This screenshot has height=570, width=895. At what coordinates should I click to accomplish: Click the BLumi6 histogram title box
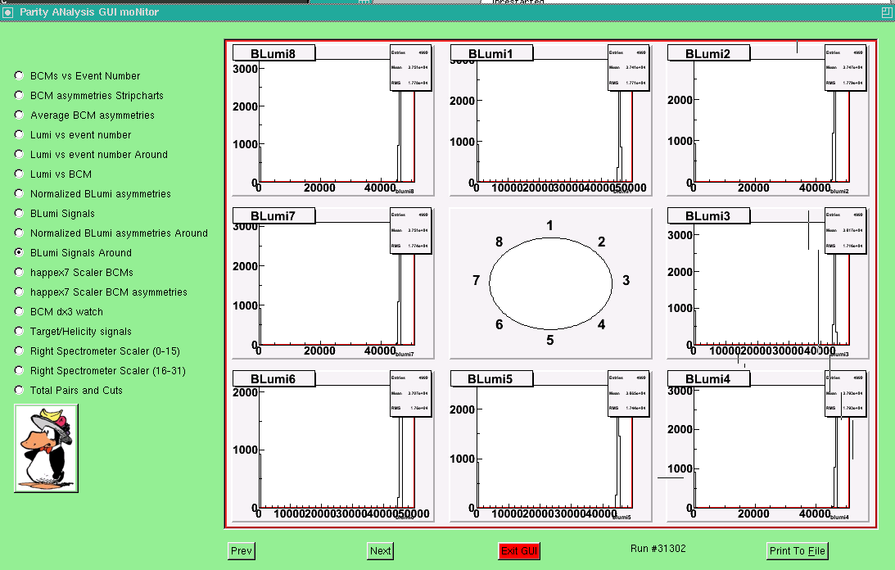click(273, 378)
